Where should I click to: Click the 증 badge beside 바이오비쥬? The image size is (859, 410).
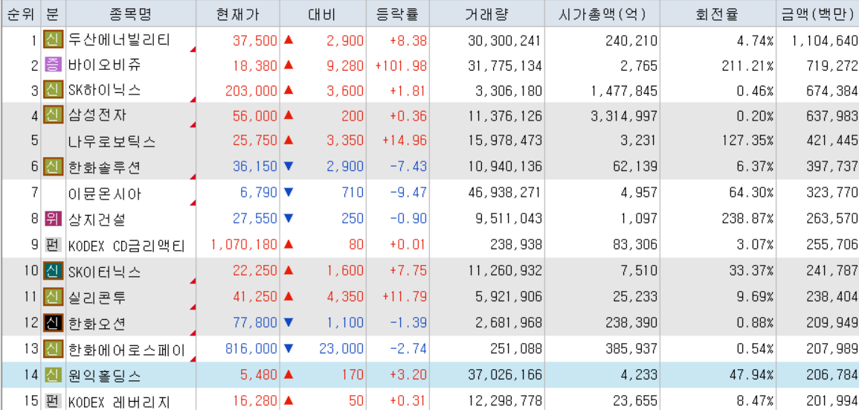[x=53, y=65]
